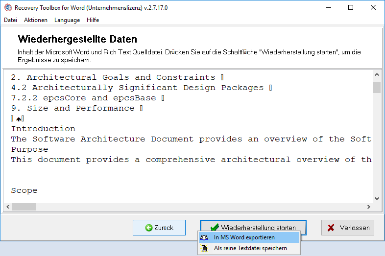Click the green back arrow icon on Zurück
This screenshot has height=256, width=385.
(148, 228)
